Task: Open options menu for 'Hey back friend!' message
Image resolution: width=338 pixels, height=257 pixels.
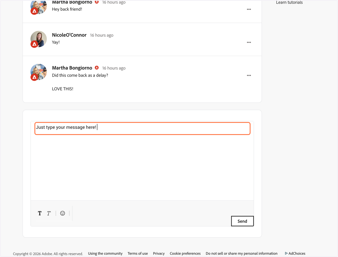Action: tap(249, 9)
